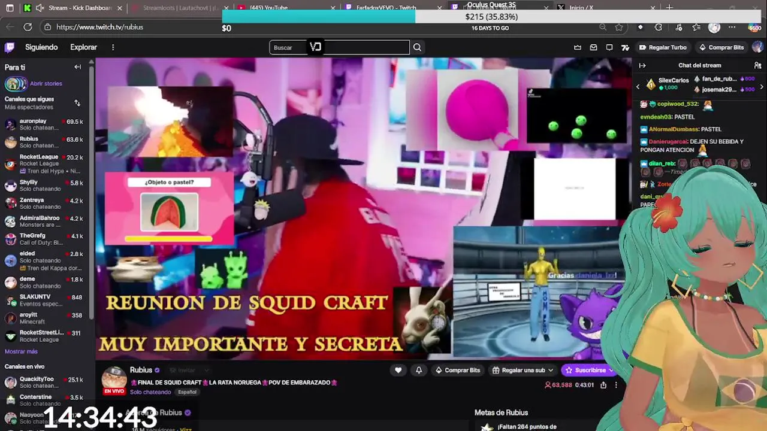
Task: Switch to the Streamloots browser tab
Action: [x=180, y=8]
